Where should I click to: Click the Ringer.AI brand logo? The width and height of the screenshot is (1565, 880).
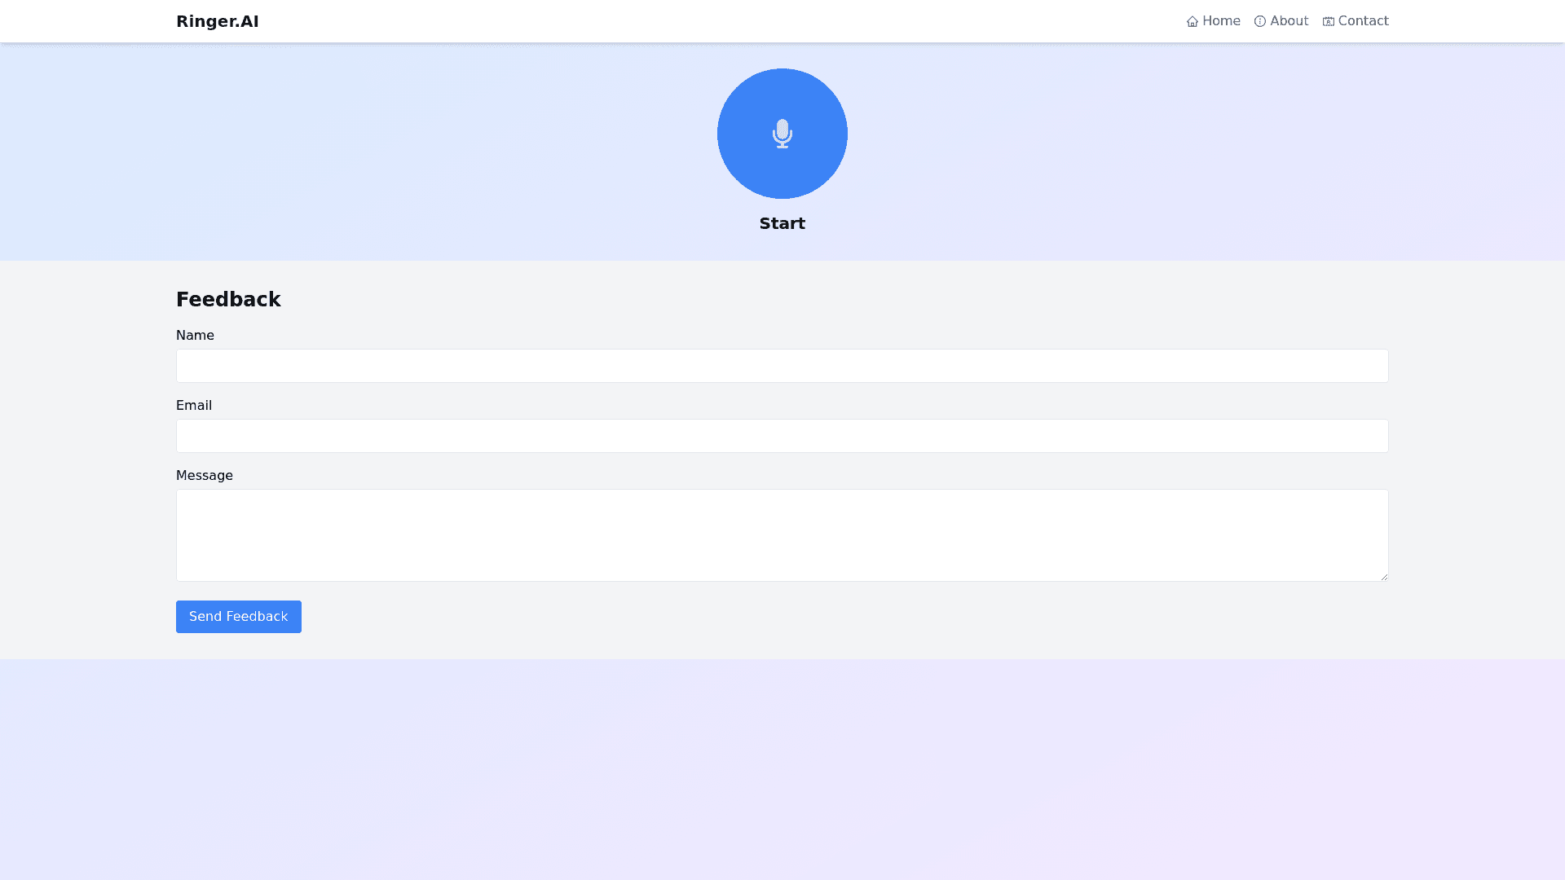coord(218,21)
